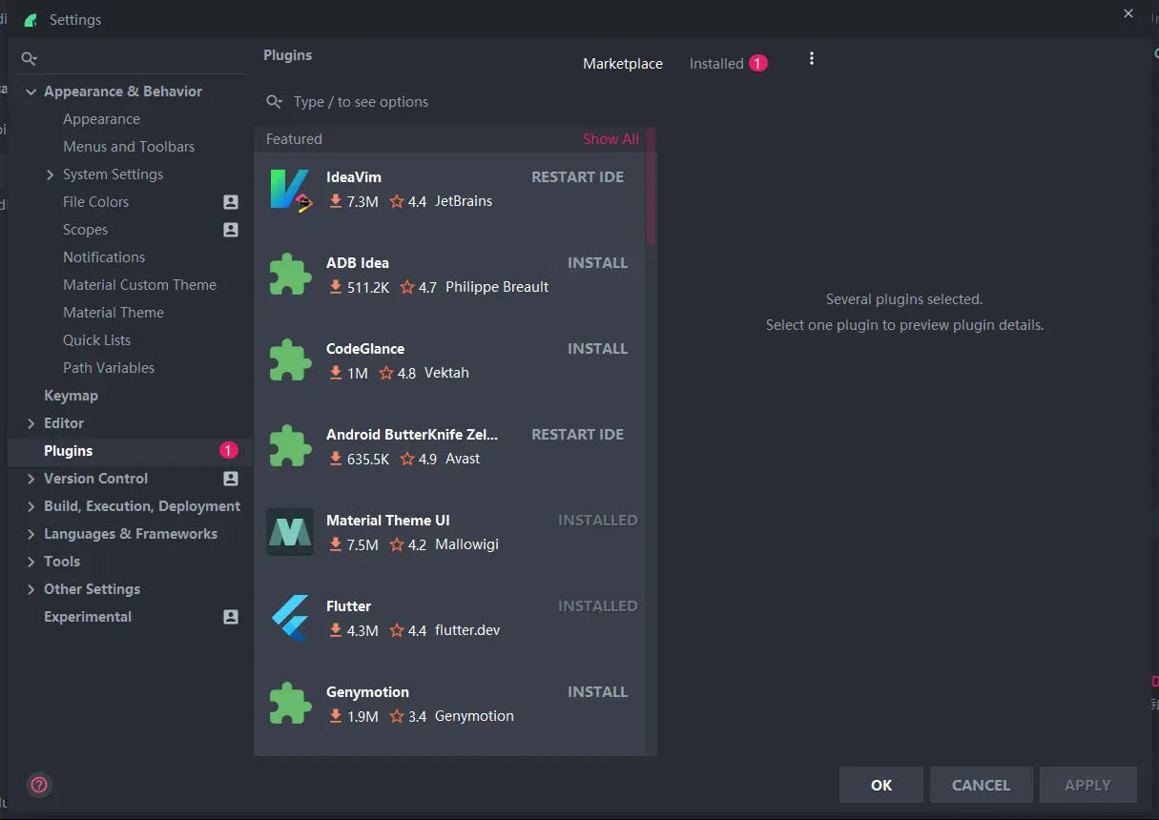Click the OK button
The height and width of the screenshot is (820, 1159).
point(881,785)
